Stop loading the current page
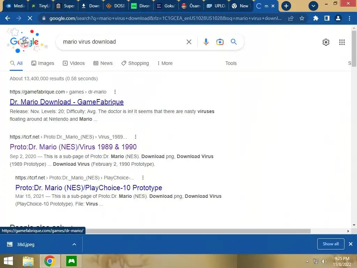The image size is (357, 268). pos(30,18)
